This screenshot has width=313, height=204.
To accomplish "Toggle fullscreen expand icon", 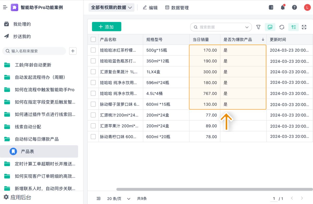I will point(304,27).
